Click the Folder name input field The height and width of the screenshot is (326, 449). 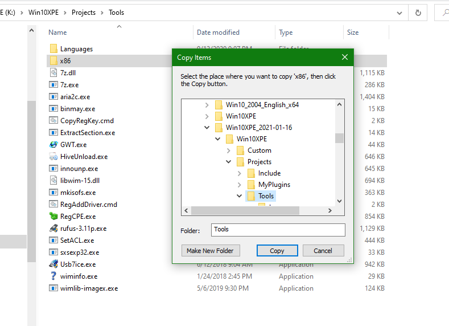pyautogui.click(x=278, y=230)
